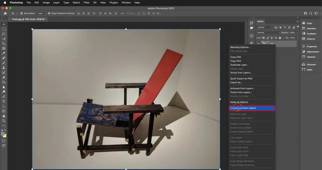Open the Auto-Select Layer dropdown
The height and width of the screenshot is (170, 322).
click(x=42, y=13)
